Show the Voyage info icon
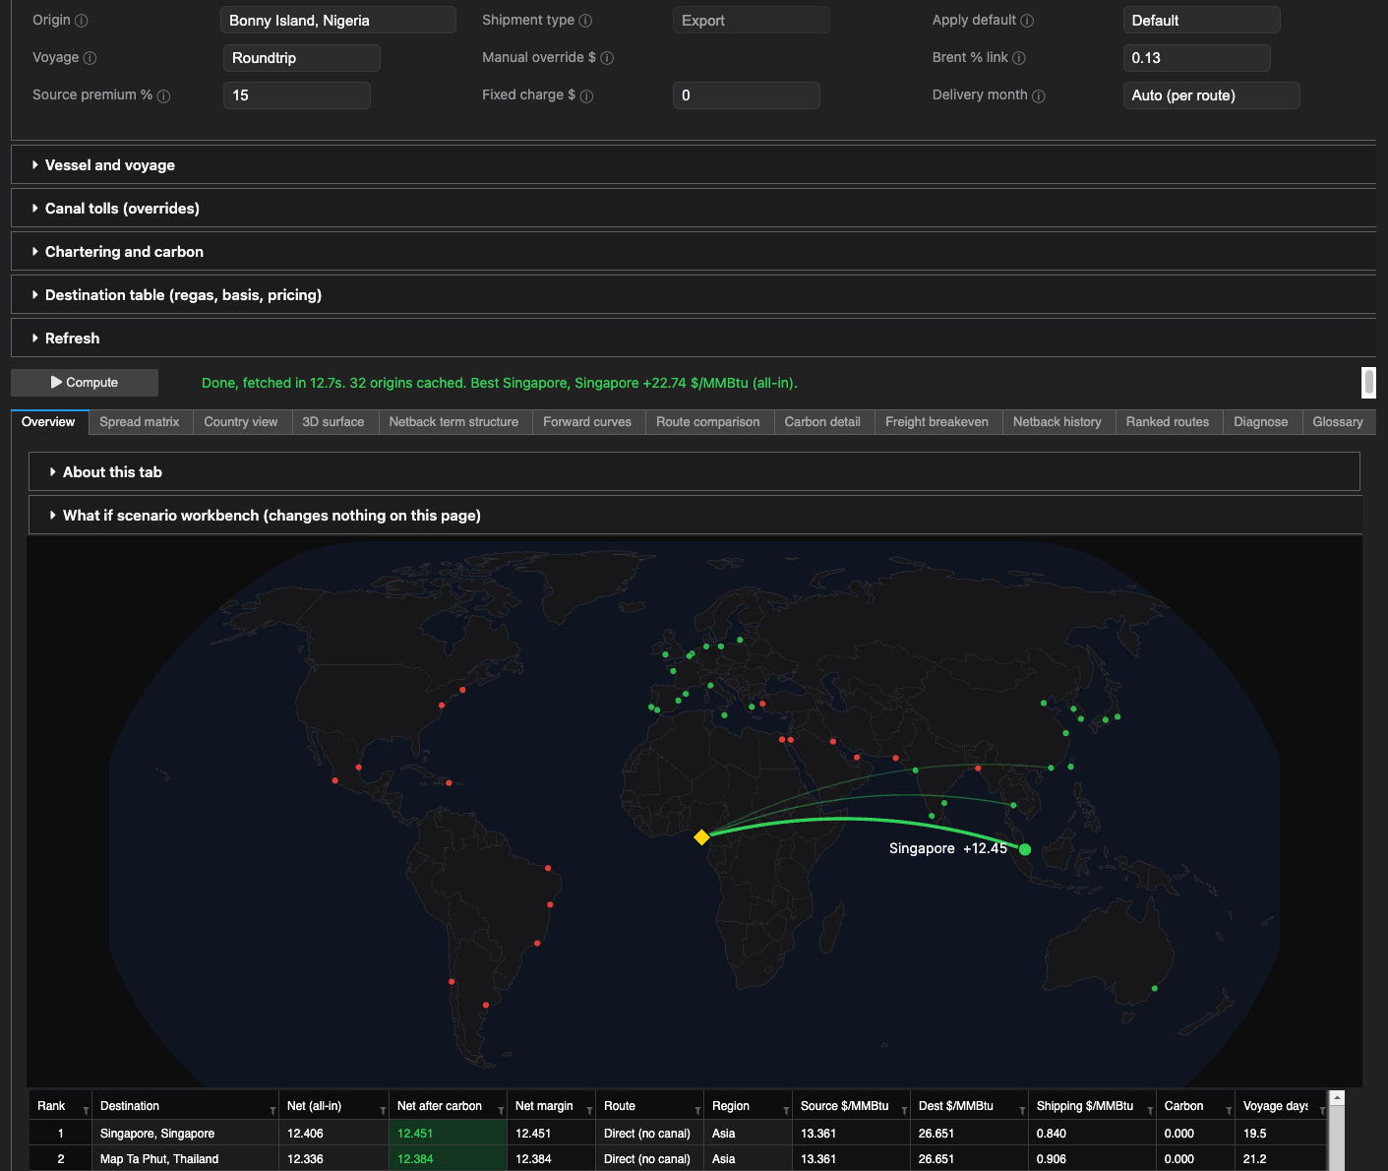Screen dimensions: 1388x1171 click(91, 58)
